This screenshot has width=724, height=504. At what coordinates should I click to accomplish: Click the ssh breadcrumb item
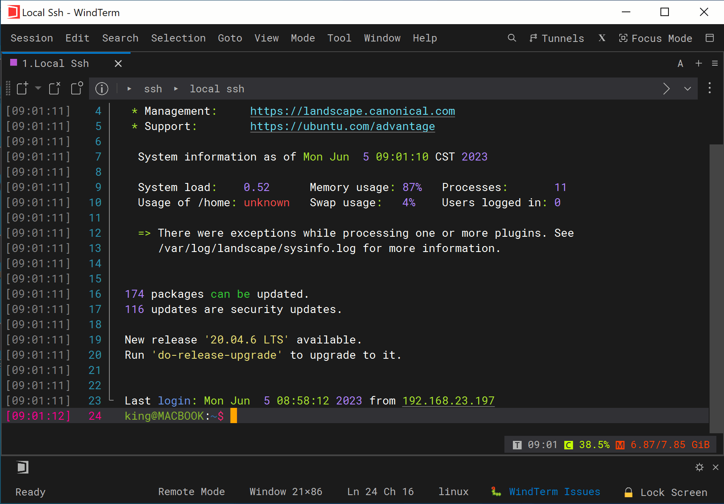153,89
